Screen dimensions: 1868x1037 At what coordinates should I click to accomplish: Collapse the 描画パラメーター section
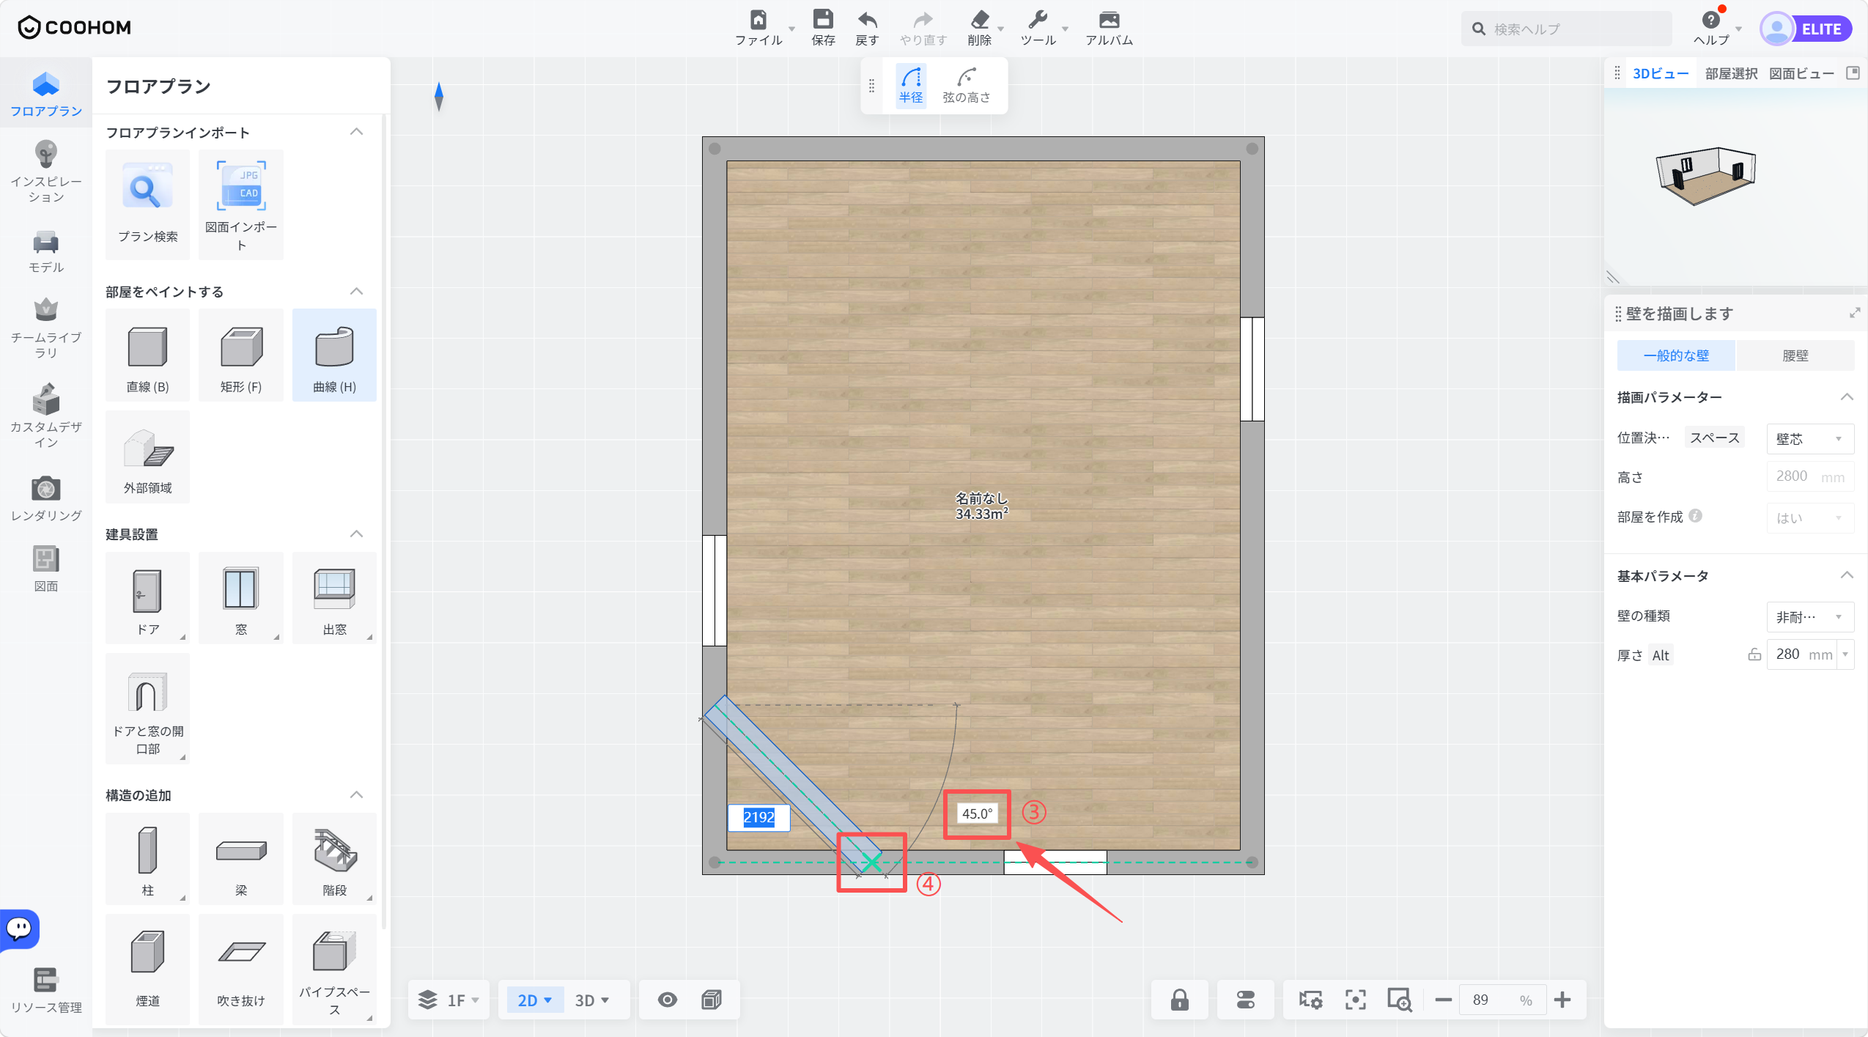pos(1847,396)
